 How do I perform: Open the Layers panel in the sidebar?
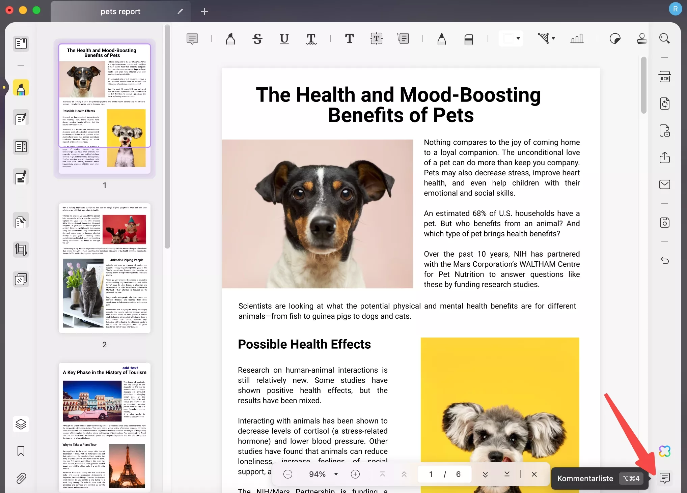coord(21,424)
